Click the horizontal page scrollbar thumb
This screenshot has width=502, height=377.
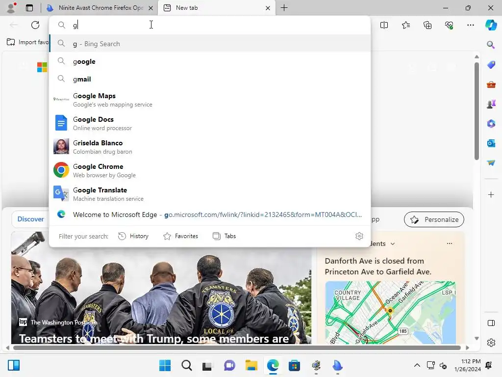[x=237, y=348]
